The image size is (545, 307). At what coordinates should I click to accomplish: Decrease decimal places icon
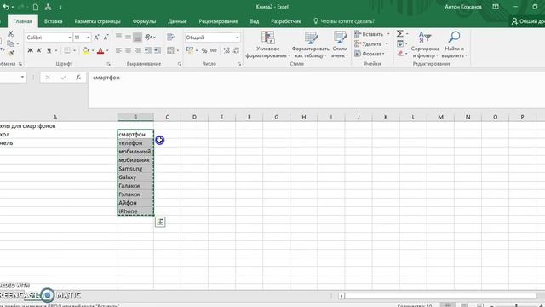(x=237, y=51)
